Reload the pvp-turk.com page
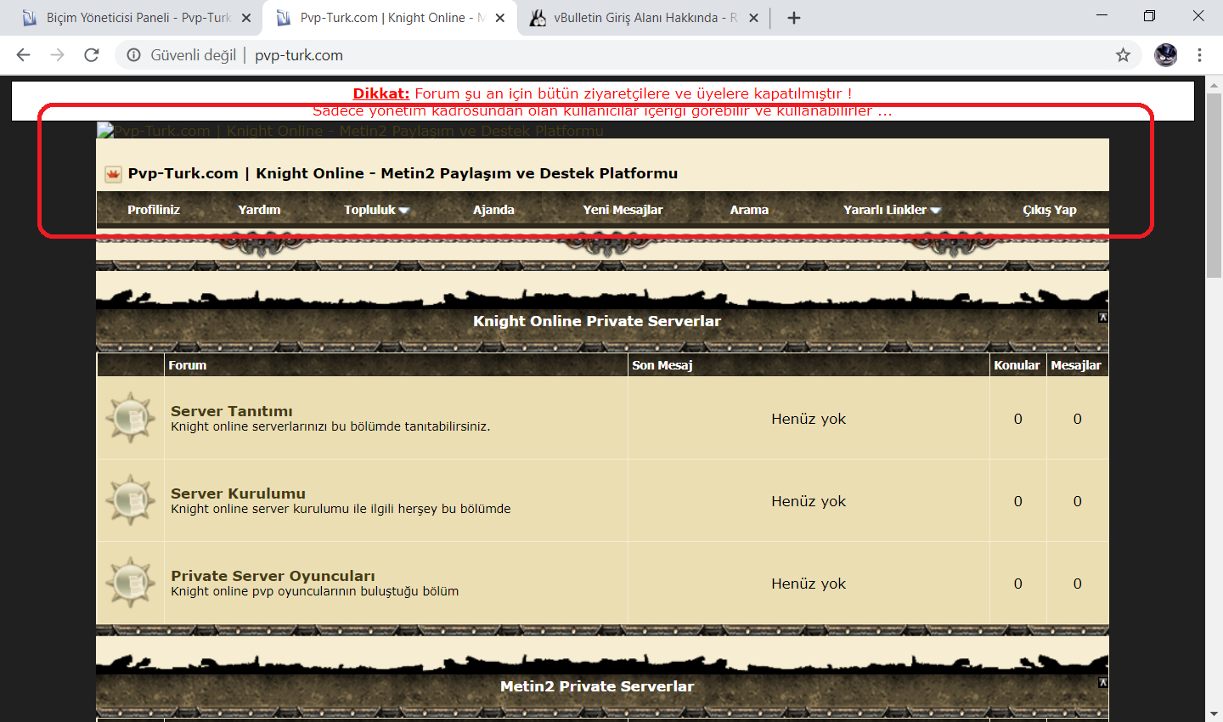Image resolution: width=1223 pixels, height=722 pixels. click(92, 55)
